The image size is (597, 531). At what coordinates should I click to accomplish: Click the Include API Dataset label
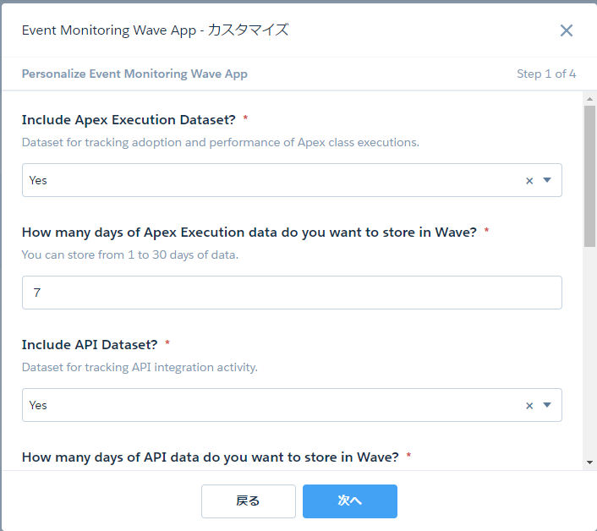coord(90,344)
